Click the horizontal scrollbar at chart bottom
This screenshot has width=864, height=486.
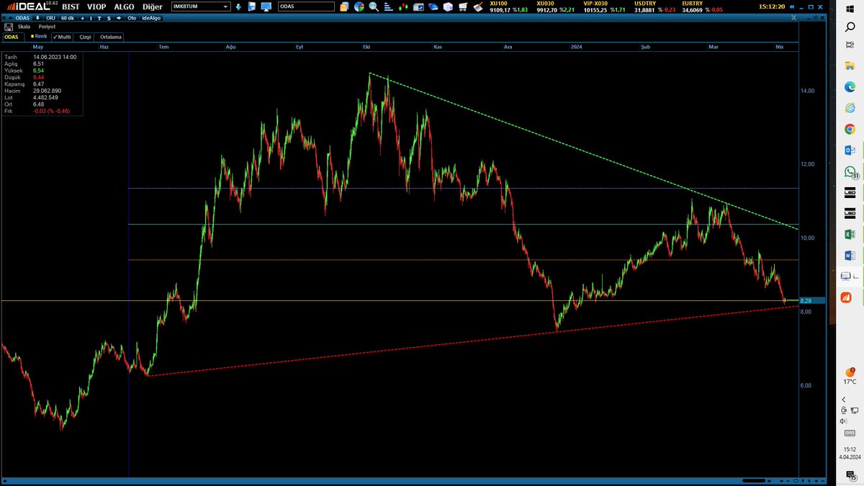[754, 481]
